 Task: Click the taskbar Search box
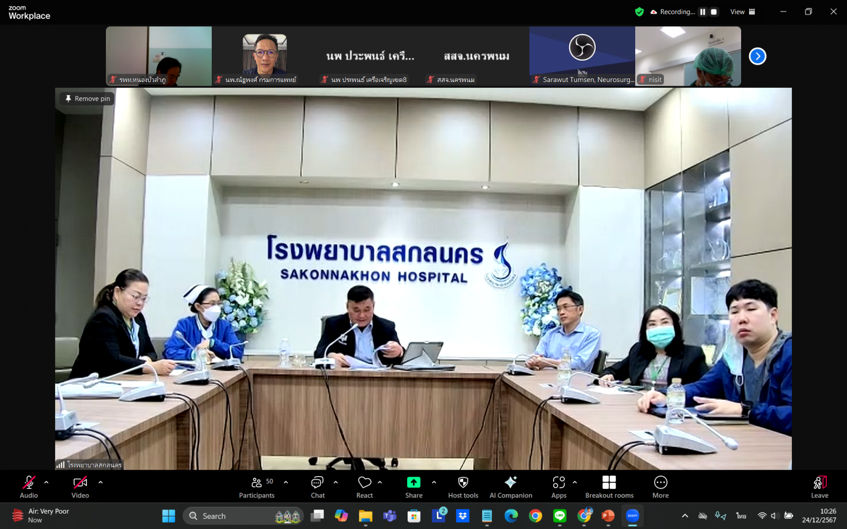pyautogui.click(x=244, y=516)
